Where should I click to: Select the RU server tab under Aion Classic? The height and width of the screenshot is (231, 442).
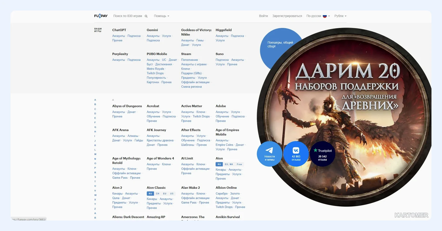point(150,193)
